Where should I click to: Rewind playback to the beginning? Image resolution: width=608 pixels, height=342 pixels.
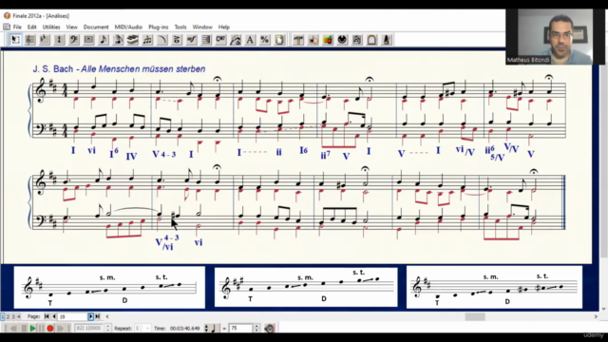13,329
